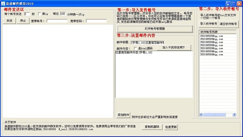
Task: Click recipient list horizontal scrollbar thumb
Action: [214, 114]
